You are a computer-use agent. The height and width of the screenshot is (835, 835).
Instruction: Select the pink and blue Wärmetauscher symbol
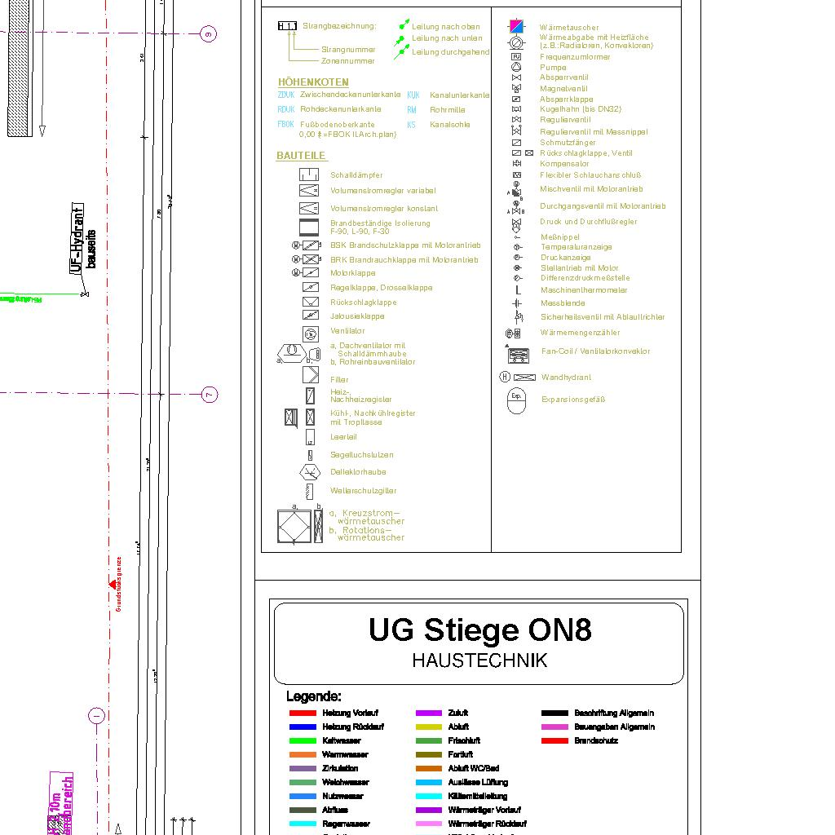coord(517,26)
